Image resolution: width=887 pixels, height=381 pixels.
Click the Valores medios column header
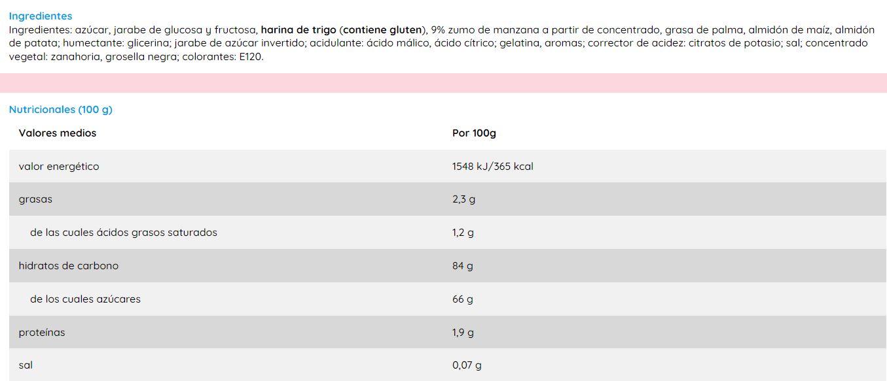(58, 133)
